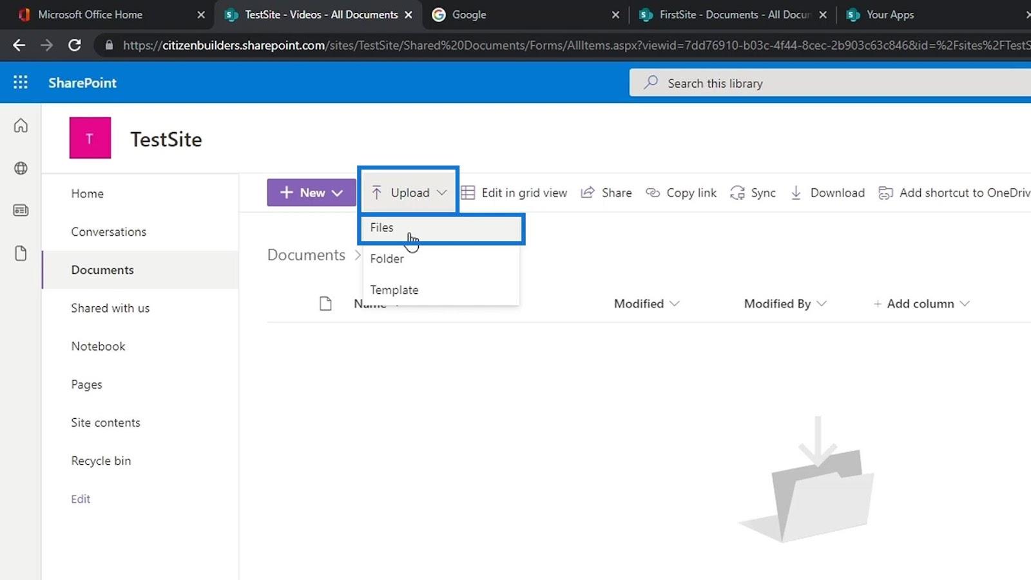Click the padlock site info icon
The width and height of the screenshot is (1031, 580).
coord(109,45)
